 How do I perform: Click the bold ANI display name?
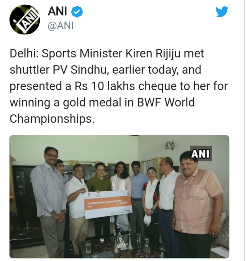click(57, 11)
